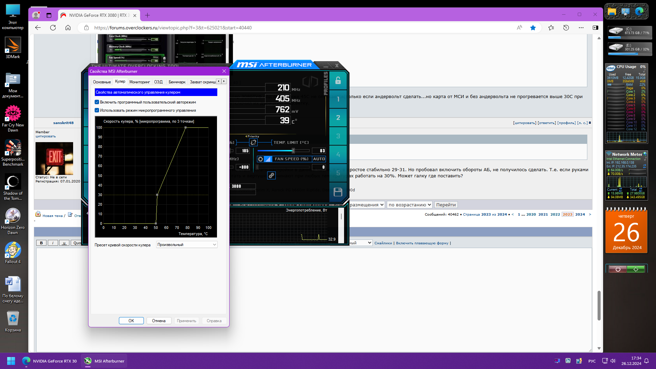The image size is (656, 369).
Task: Open the fan speed curve preset dropdown
Action: click(187, 245)
